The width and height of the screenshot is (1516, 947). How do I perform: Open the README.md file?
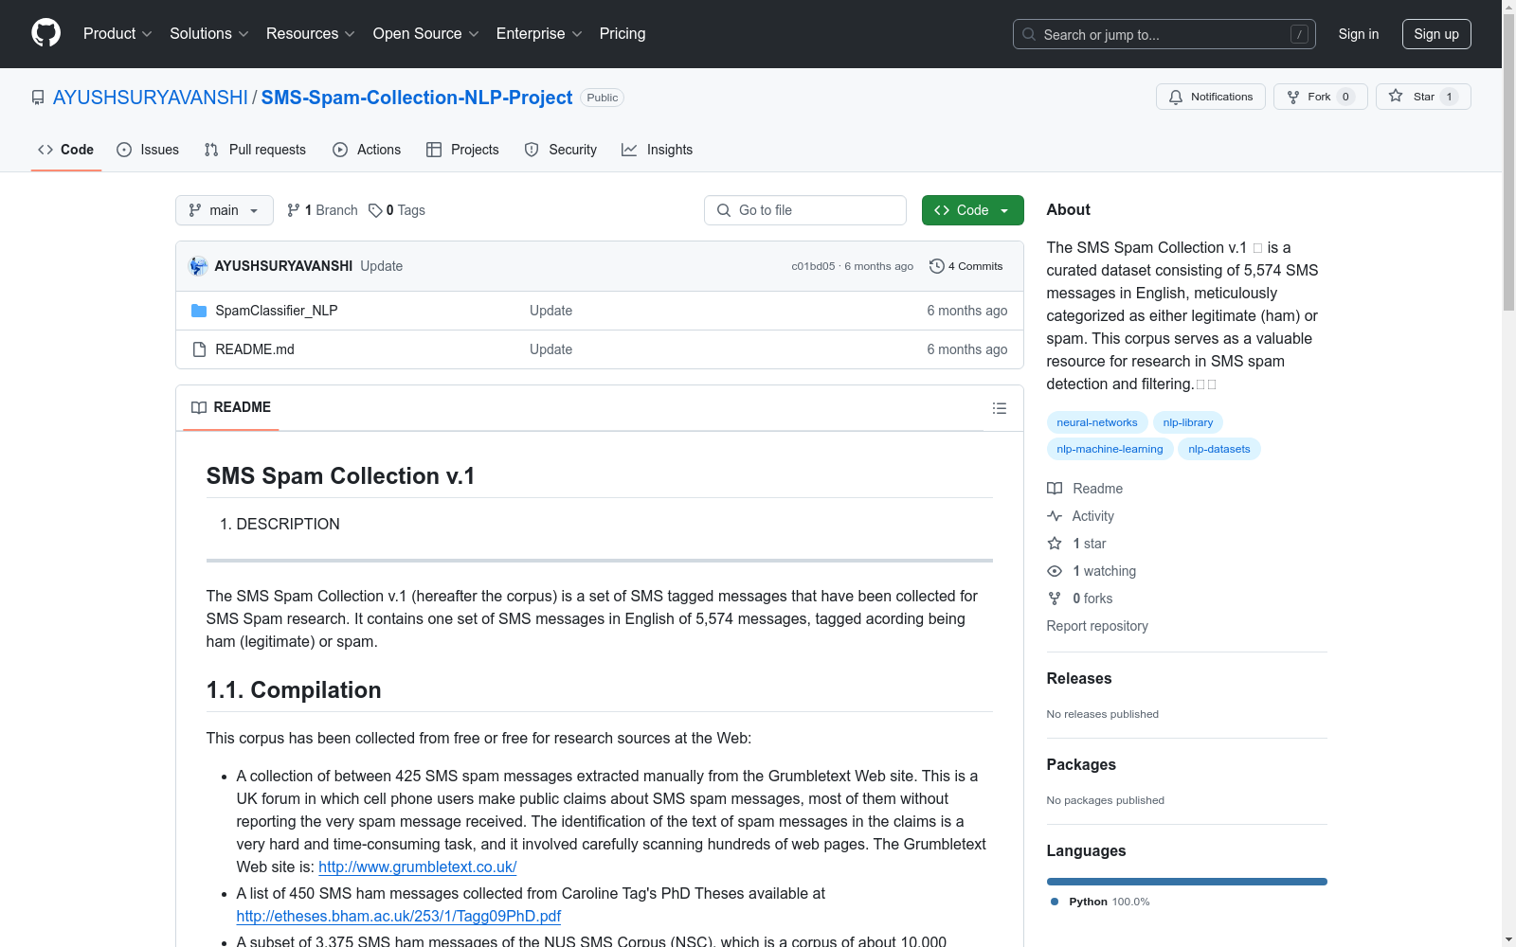pyautogui.click(x=255, y=349)
